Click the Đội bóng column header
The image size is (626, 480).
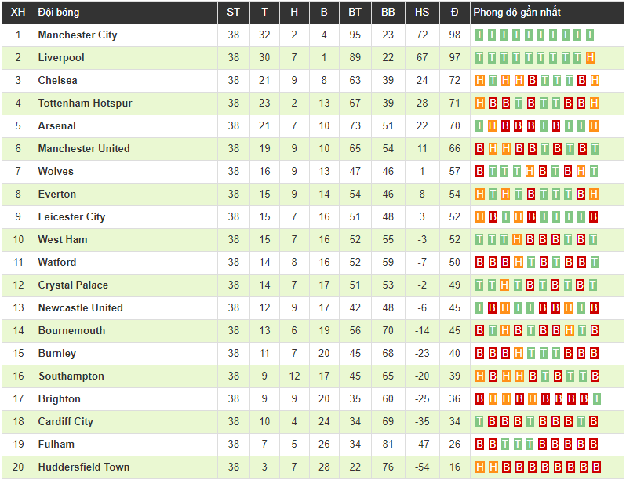[x=59, y=13]
